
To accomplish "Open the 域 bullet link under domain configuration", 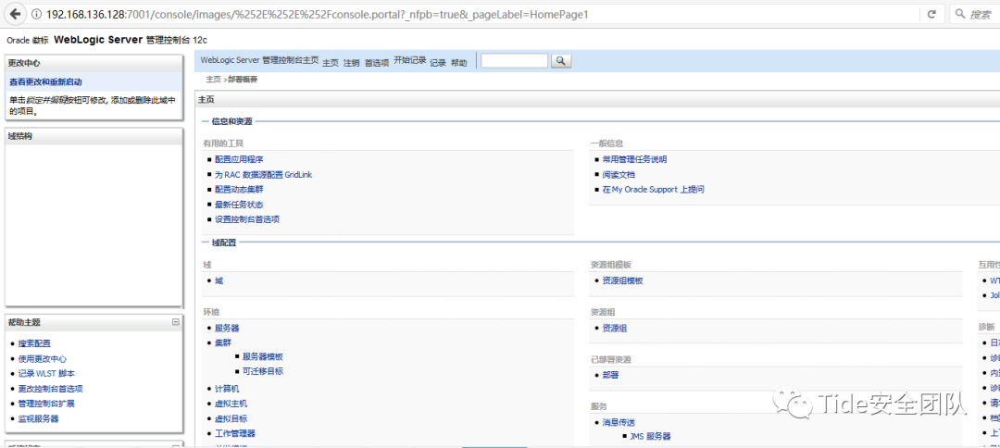I will pos(219,280).
